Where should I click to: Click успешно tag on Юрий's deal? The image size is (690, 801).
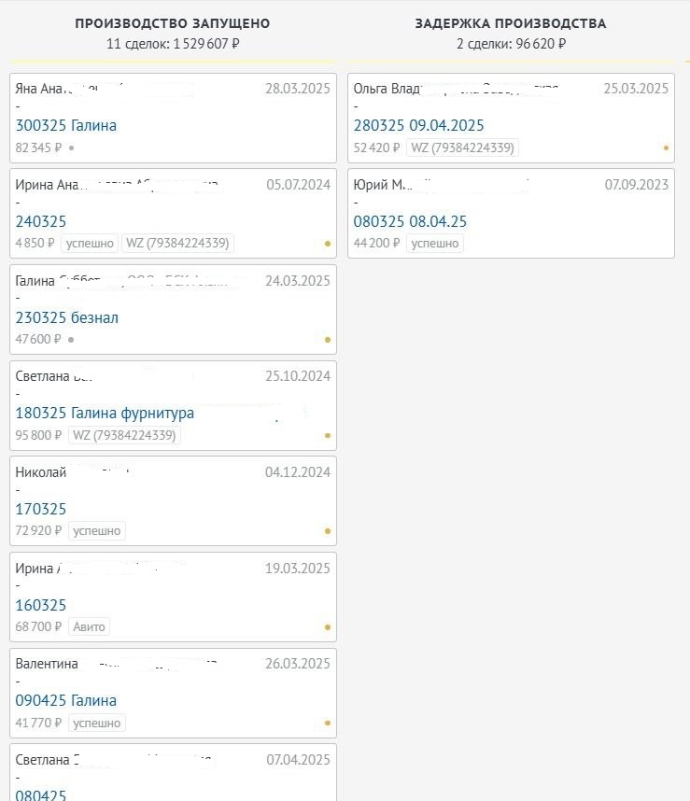click(x=435, y=243)
